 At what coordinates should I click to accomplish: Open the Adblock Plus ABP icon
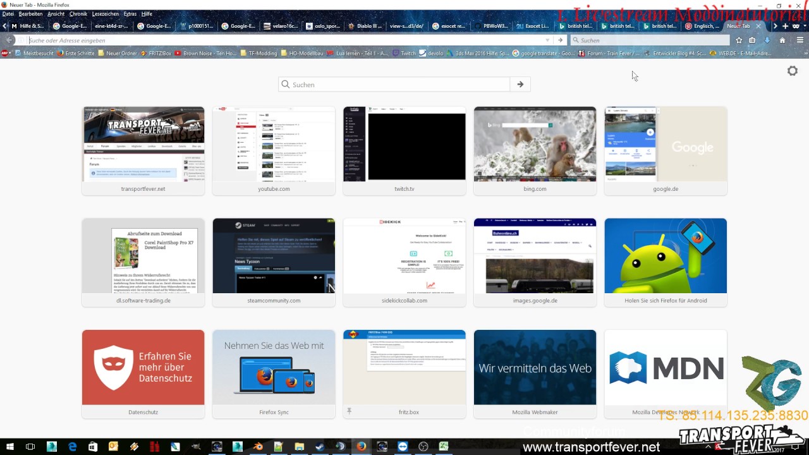(6, 53)
